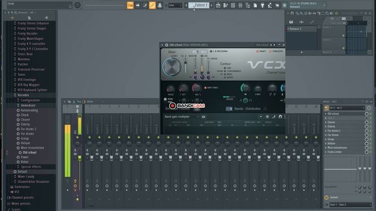Select the audio waveform icon in Playlist picker

[x=301, y=22]
